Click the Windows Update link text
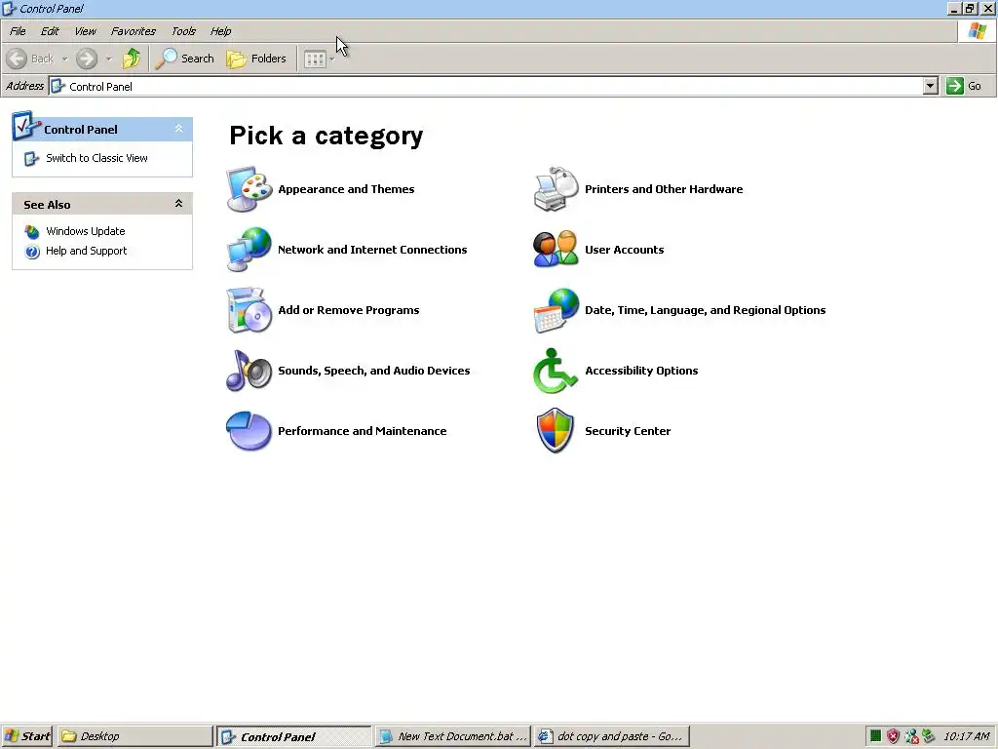Image resolution: width=998 pixels, height=749 pixels. tap(86, 231)
